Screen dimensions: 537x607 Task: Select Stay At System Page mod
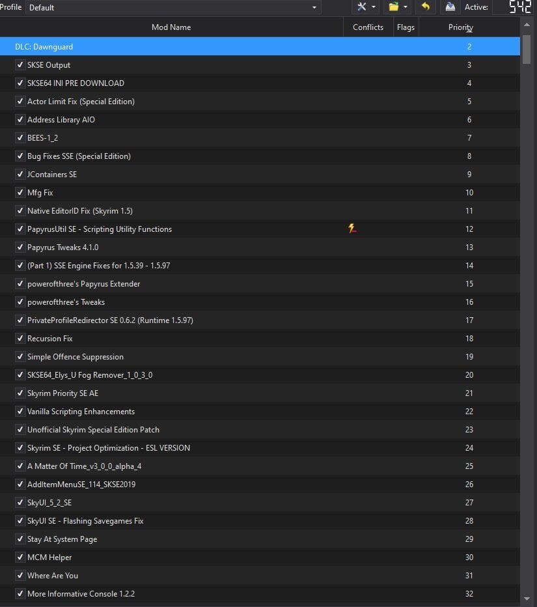point(62,539)
